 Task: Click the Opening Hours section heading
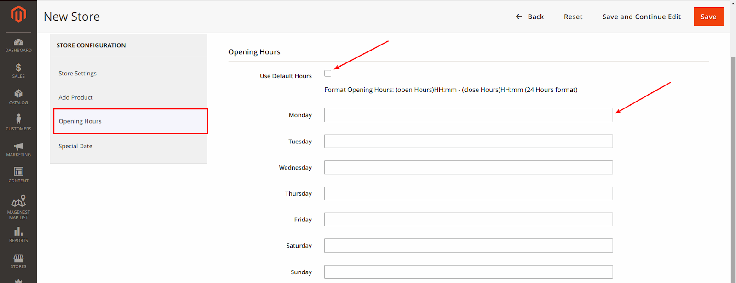[254, 52]
